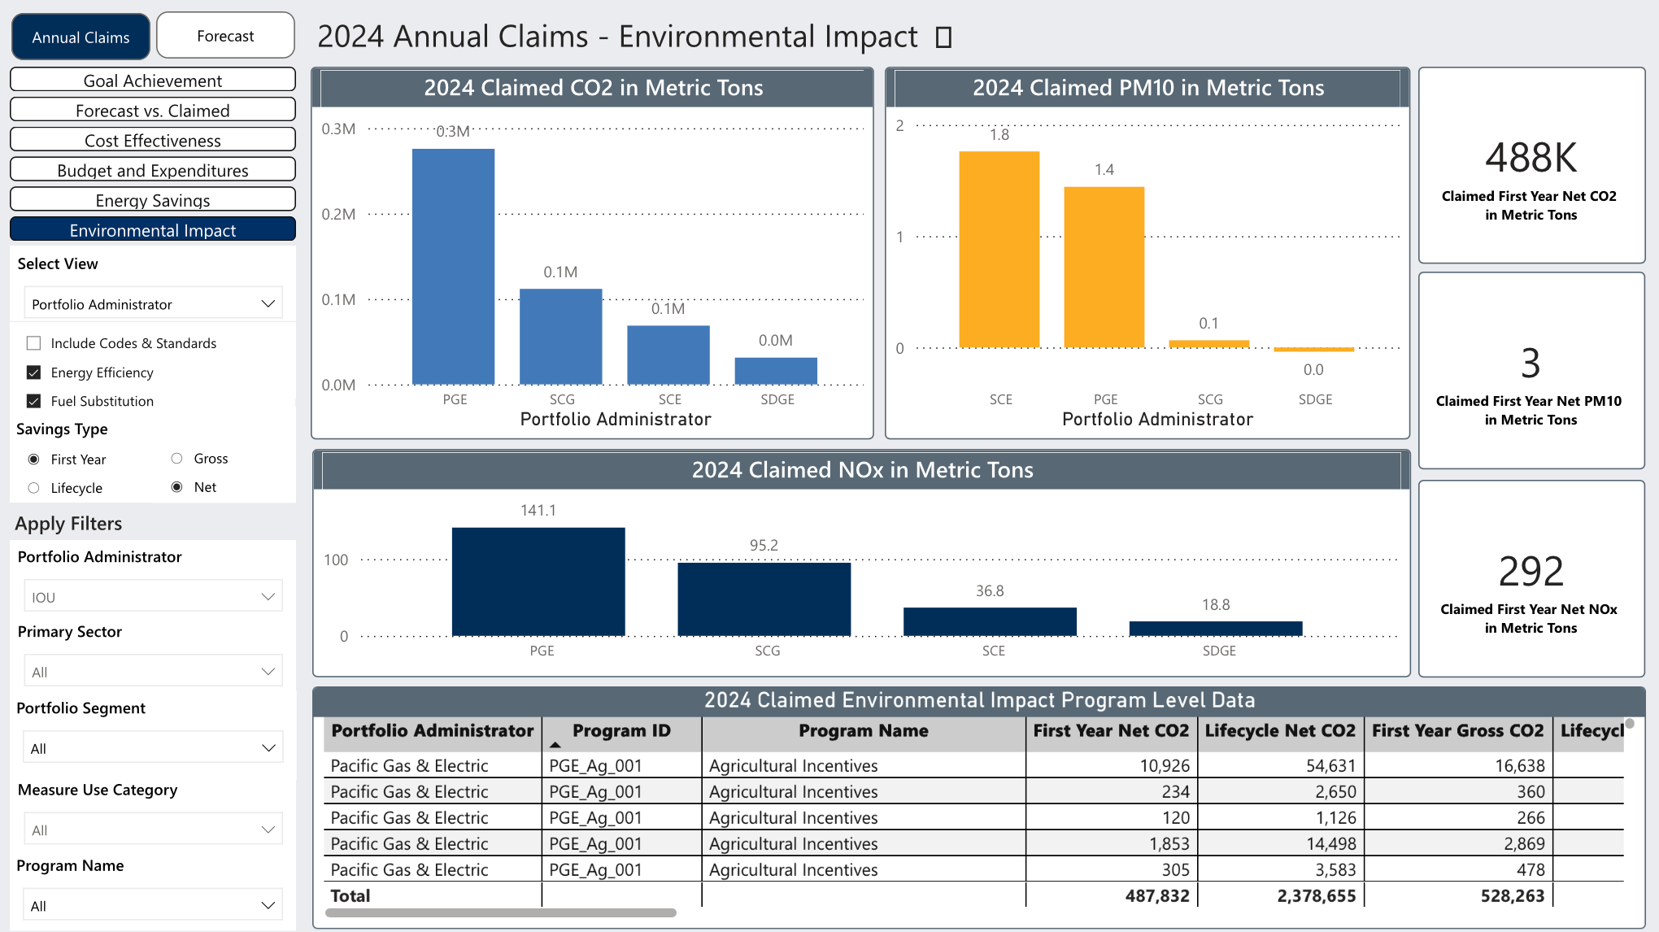Show the Energy Savings tab
Screen dimensions: 1659x932
coord(153,200)
